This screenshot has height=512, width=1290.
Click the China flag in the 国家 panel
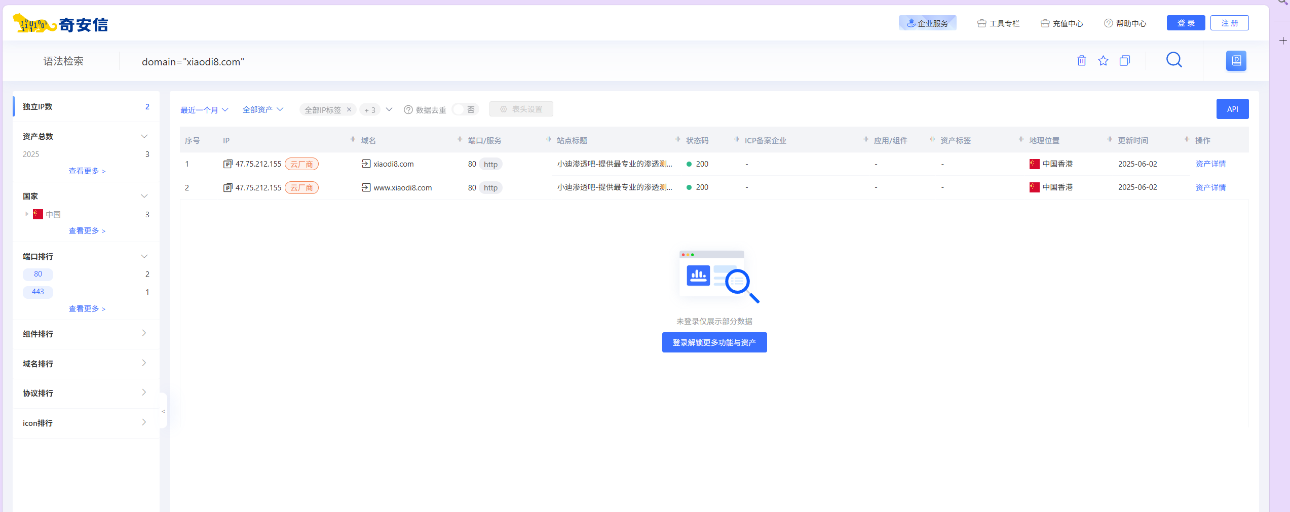point(38,214)
